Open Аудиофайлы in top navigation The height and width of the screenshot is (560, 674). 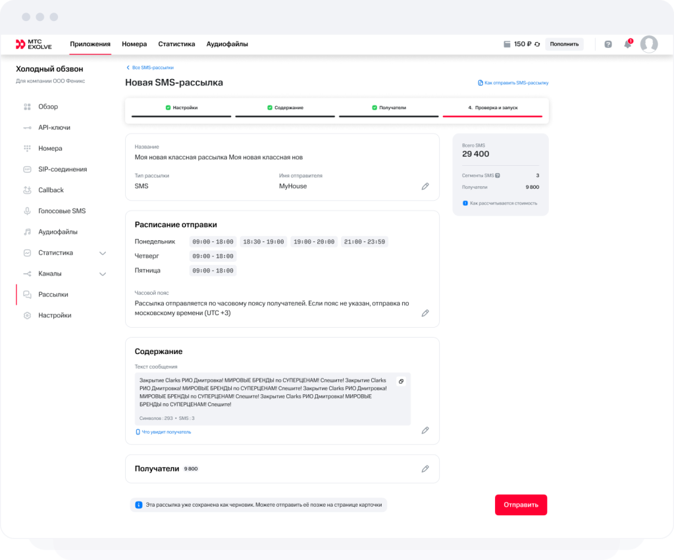(x=227, y=44)
